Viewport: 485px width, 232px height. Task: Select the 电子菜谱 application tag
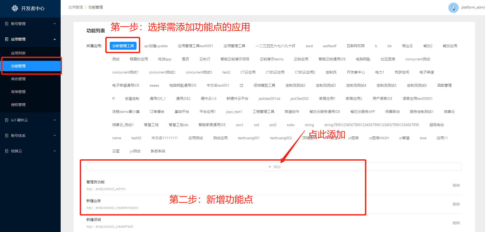point(427,72)
